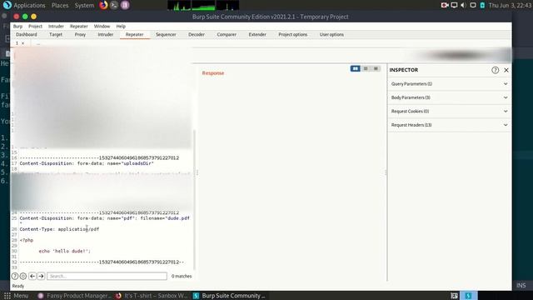Open the Menu grid icon in bottom taskbar

pos(7,296)
